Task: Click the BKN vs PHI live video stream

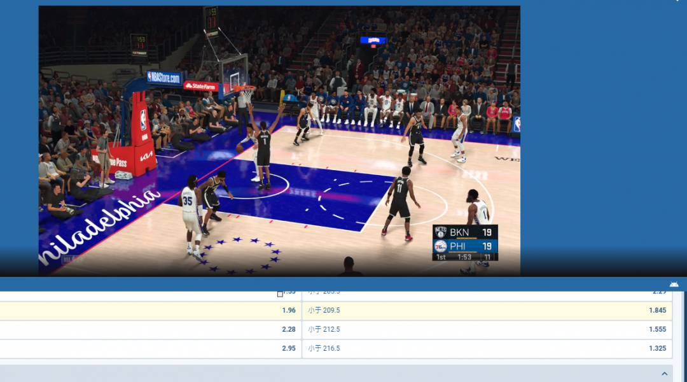Action: point(279,141)
